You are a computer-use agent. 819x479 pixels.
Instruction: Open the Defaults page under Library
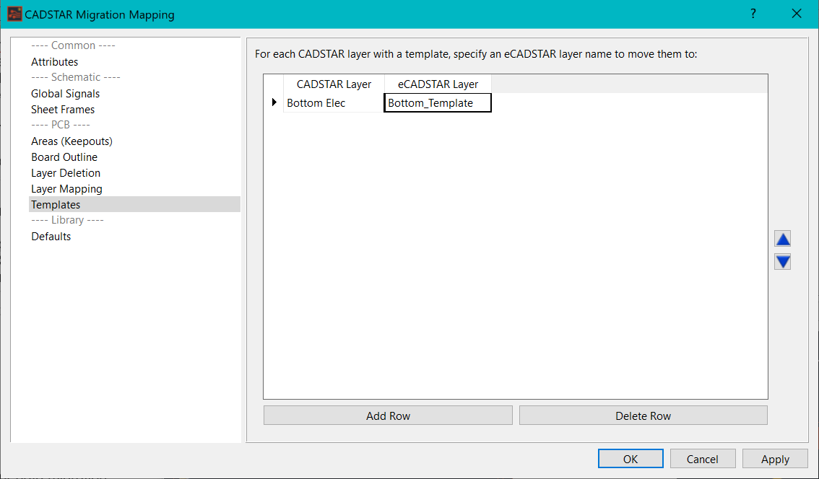(x=51, y=237)
